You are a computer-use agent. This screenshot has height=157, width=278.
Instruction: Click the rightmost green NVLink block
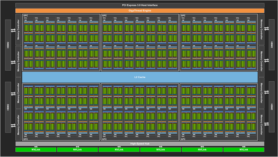tap(243, 150)
